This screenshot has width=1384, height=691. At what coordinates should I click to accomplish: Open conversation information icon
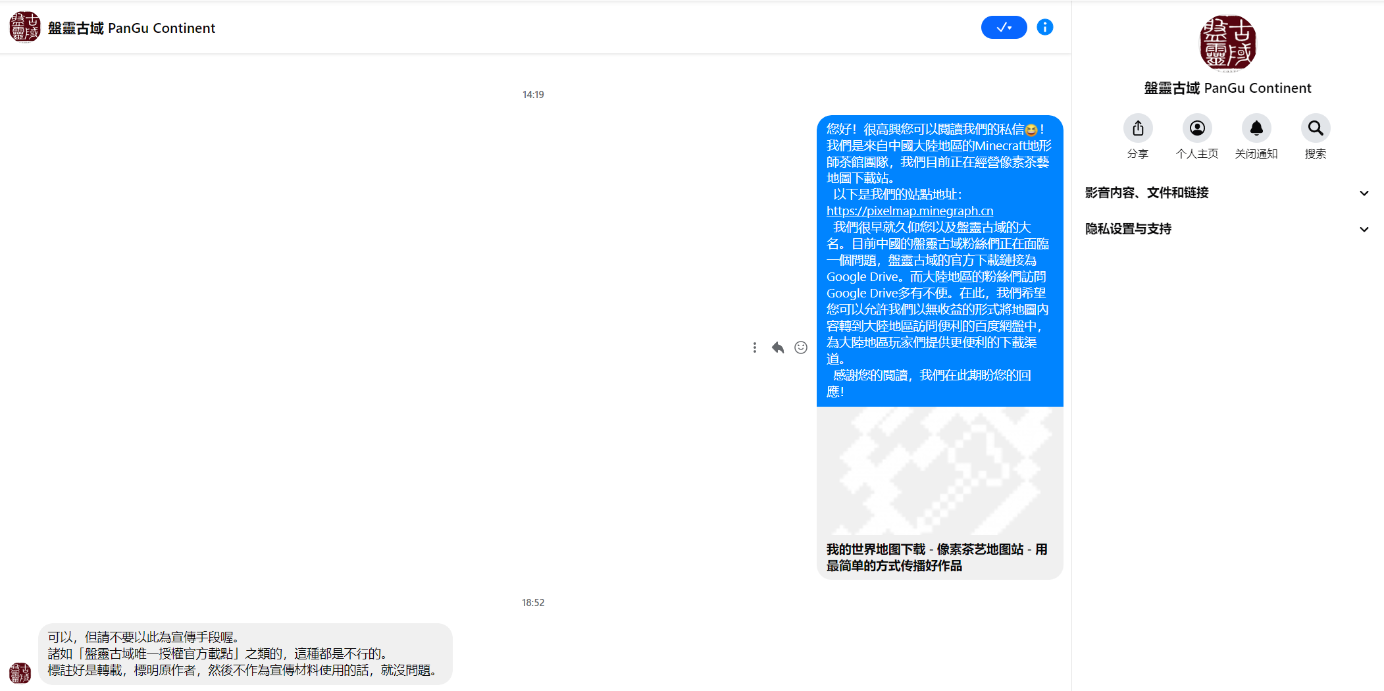1045,28
